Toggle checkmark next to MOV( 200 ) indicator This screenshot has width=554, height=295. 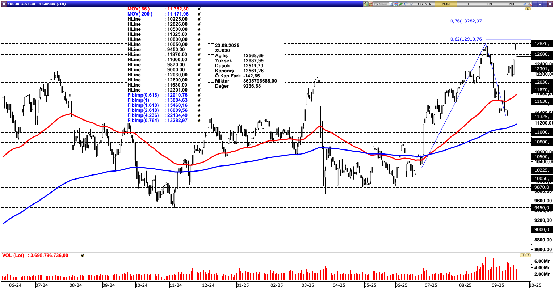click(x=199, y=14)
